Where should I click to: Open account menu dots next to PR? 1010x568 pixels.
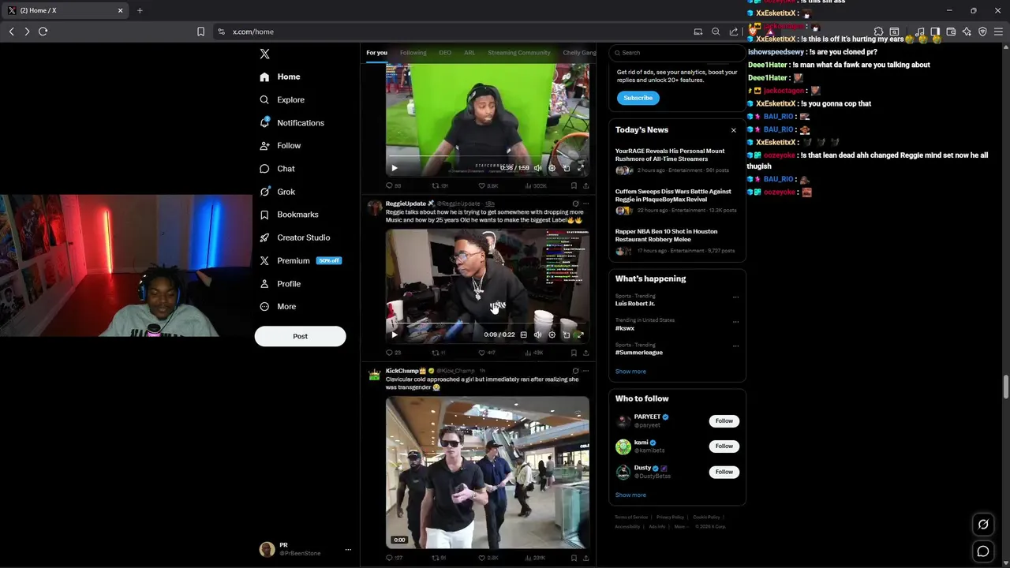(348, 550)
